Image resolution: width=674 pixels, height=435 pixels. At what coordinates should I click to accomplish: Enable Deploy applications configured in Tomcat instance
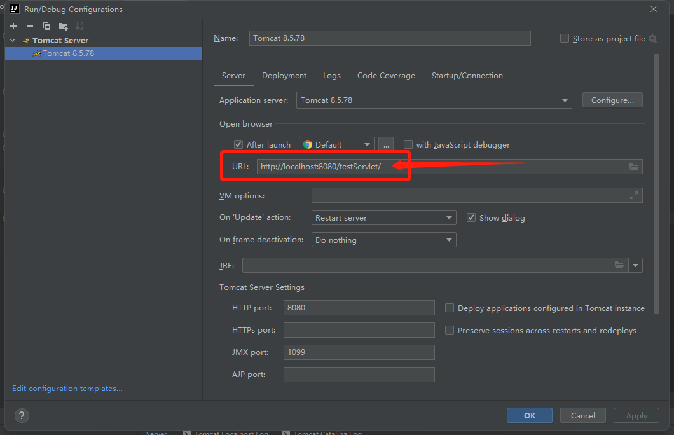click(449, 308)
